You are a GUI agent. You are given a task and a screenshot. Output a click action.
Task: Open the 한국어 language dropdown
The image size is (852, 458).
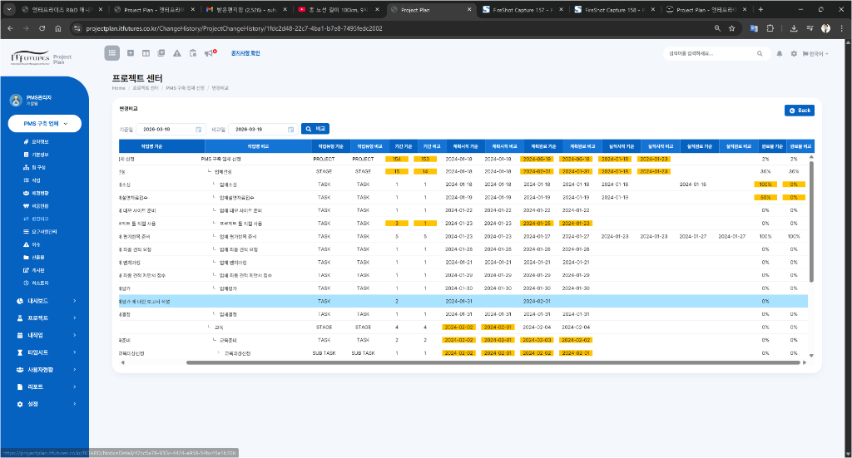(x=815, y=54)
